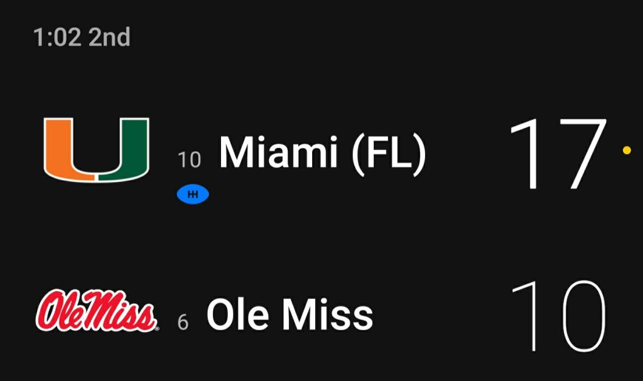Click the "(FL)" text after Miami
This screenshot has width=643, height=381.
[x=388, y=154]
